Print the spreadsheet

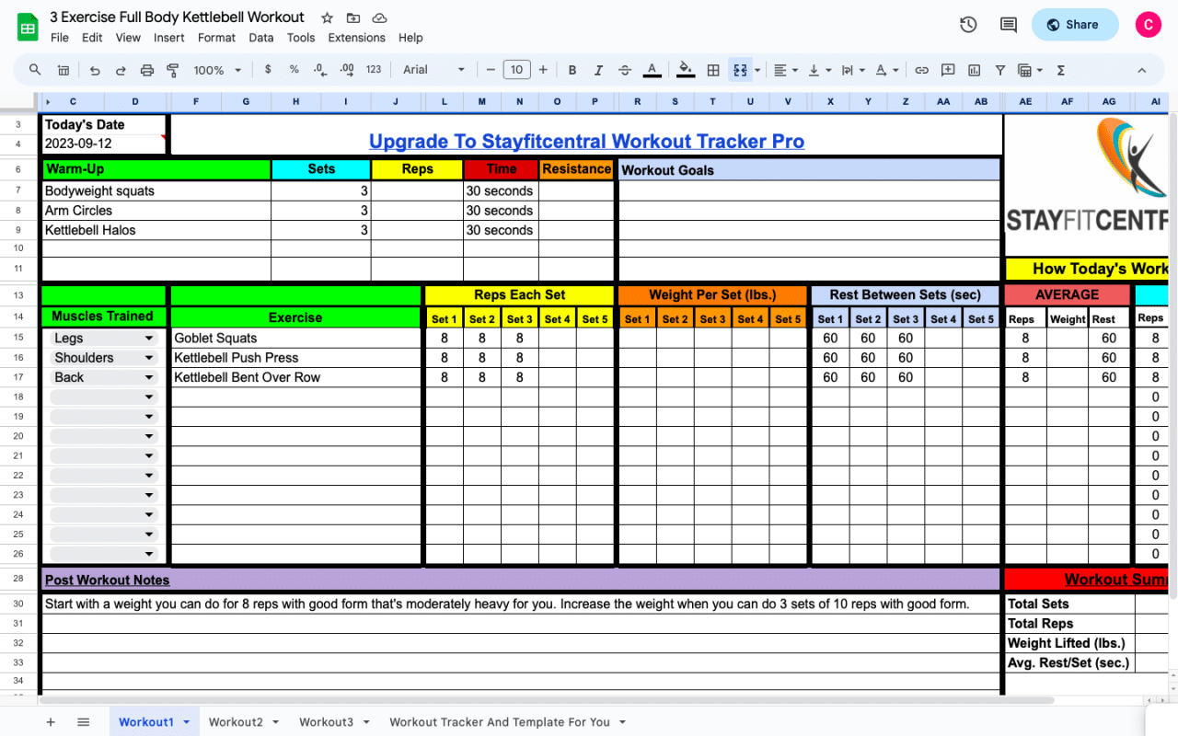(146, 70)
